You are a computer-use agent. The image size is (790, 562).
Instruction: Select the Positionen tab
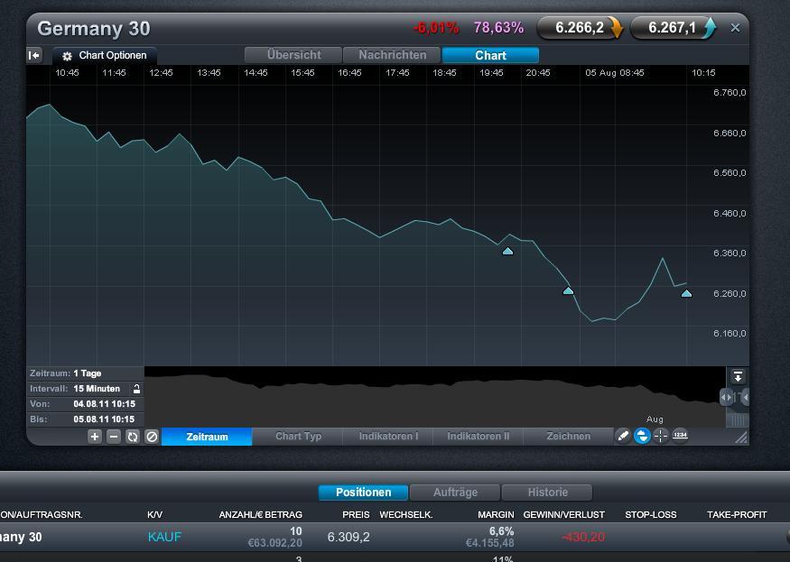tap(363, 492)
